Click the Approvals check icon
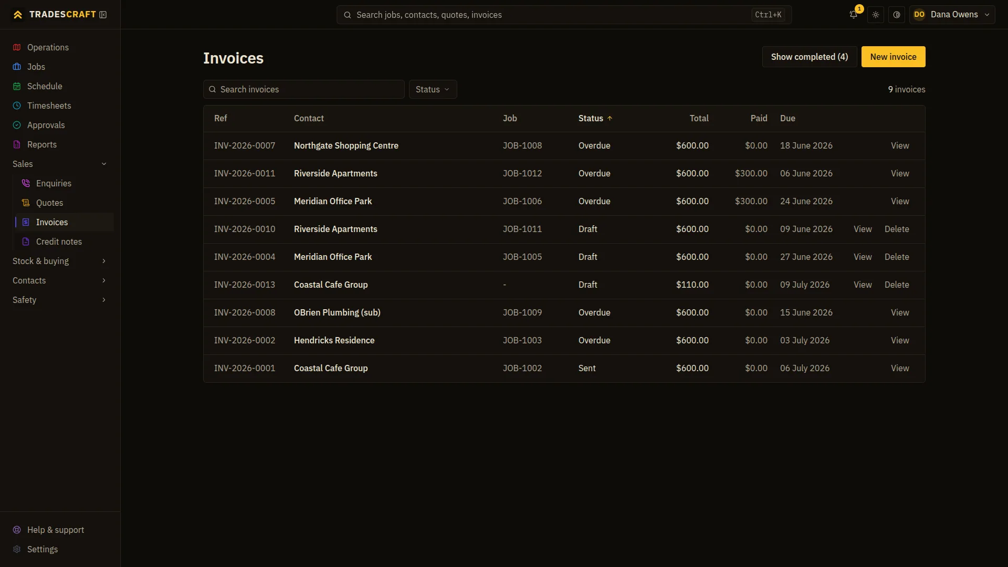 tap(17, 125)
